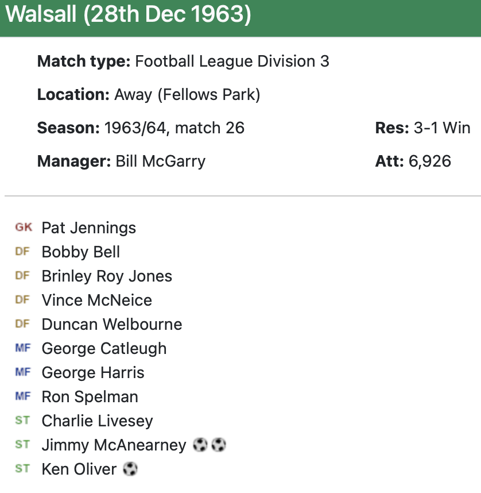The image size is (481, 493).
Task: Click Football League Division 3 match type
Action: [232, 61]
